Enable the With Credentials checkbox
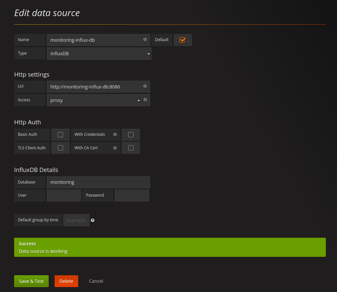This screenshot has height=292, width=337. [x=131, y=134]
